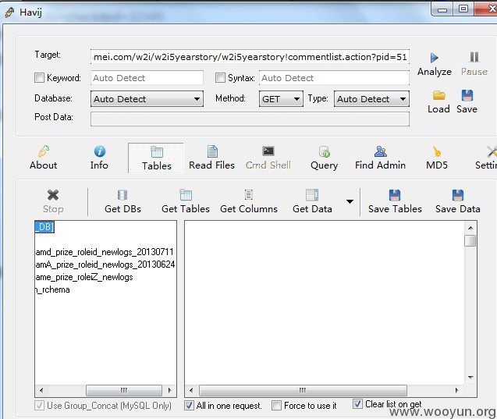Focus the Target URL field

coord(250,57)
